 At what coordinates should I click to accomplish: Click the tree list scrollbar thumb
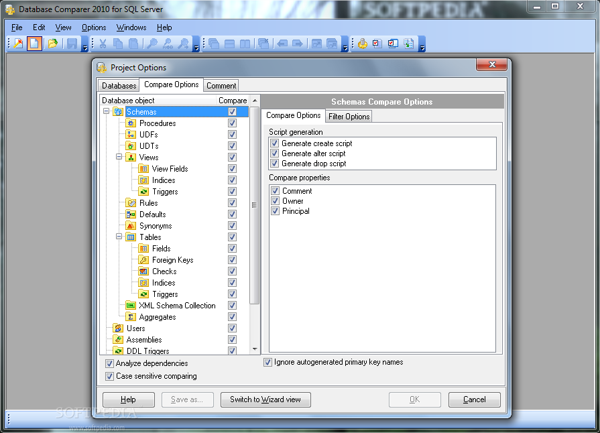[x=255, y=205]
